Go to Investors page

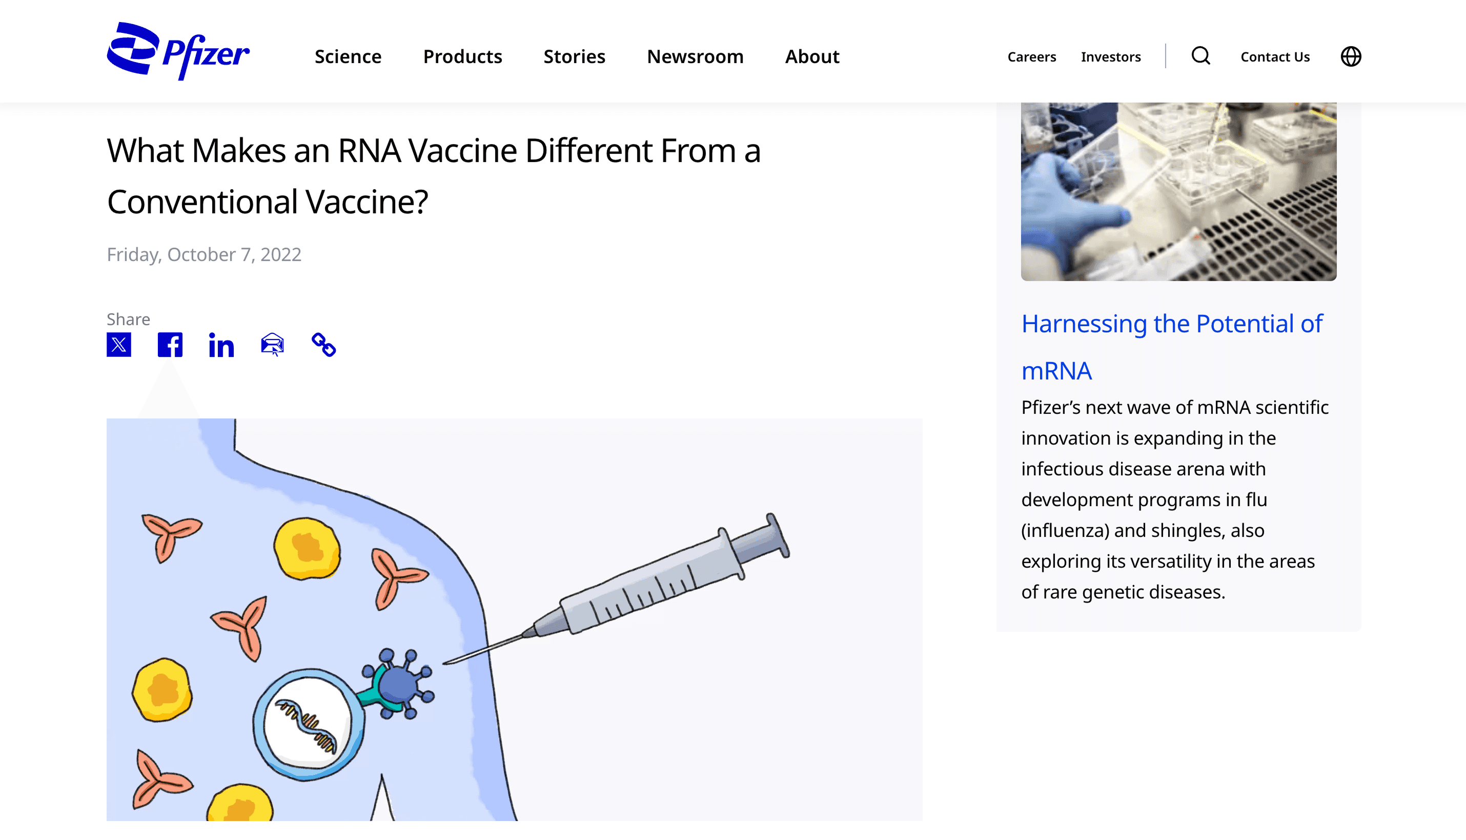[x=1111, y=56]
